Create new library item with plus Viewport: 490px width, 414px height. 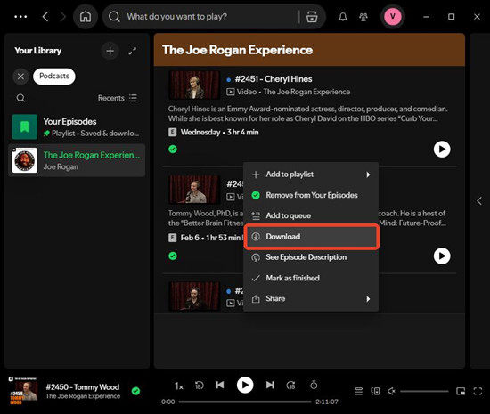(110, 51)
